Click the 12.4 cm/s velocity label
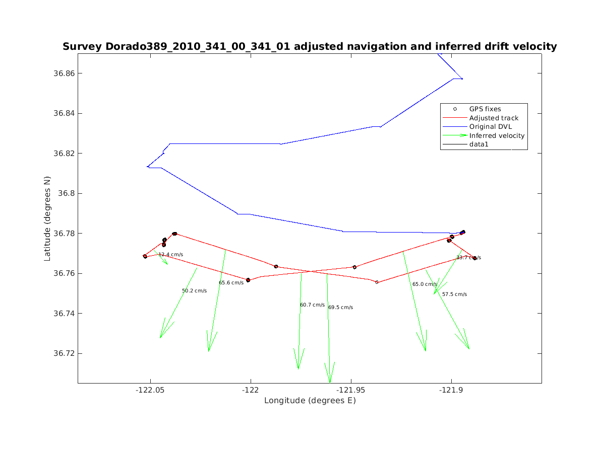 [170, 255]
